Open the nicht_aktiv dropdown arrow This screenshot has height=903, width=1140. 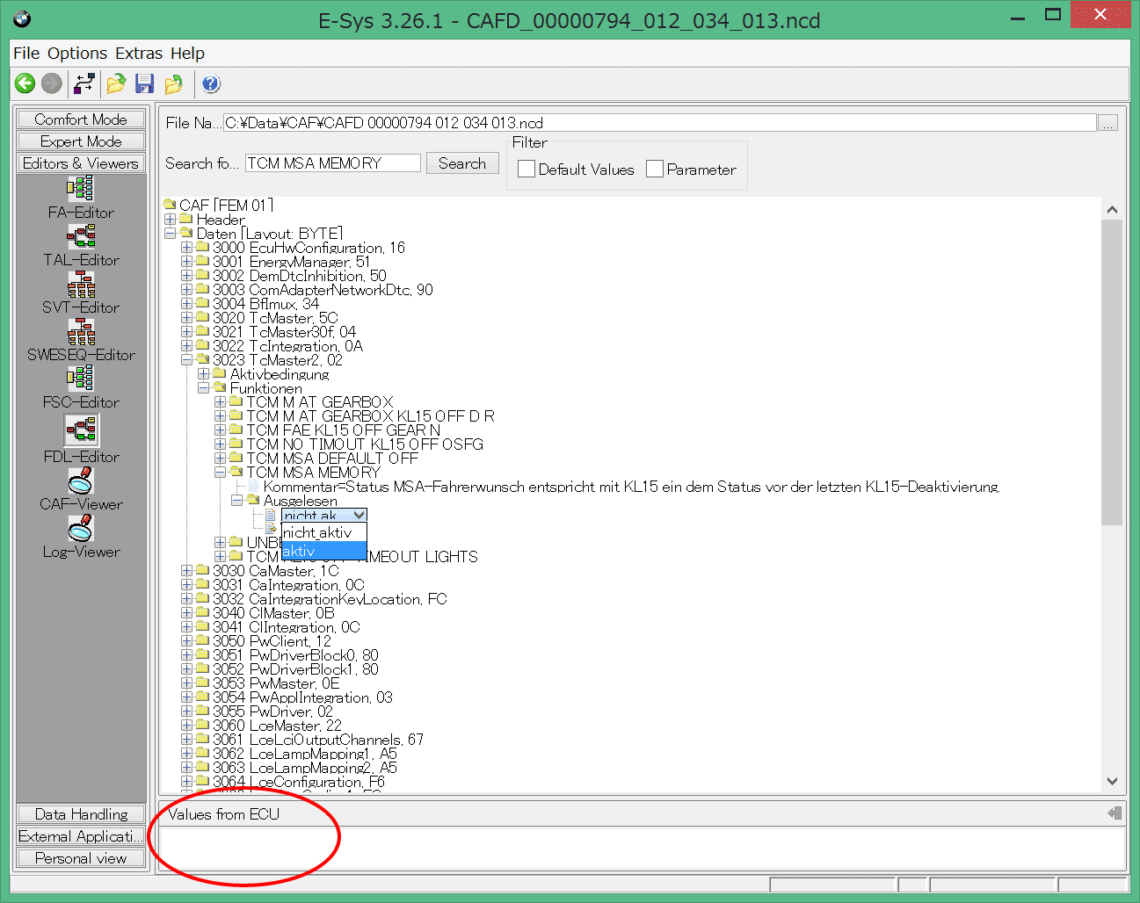359,516
